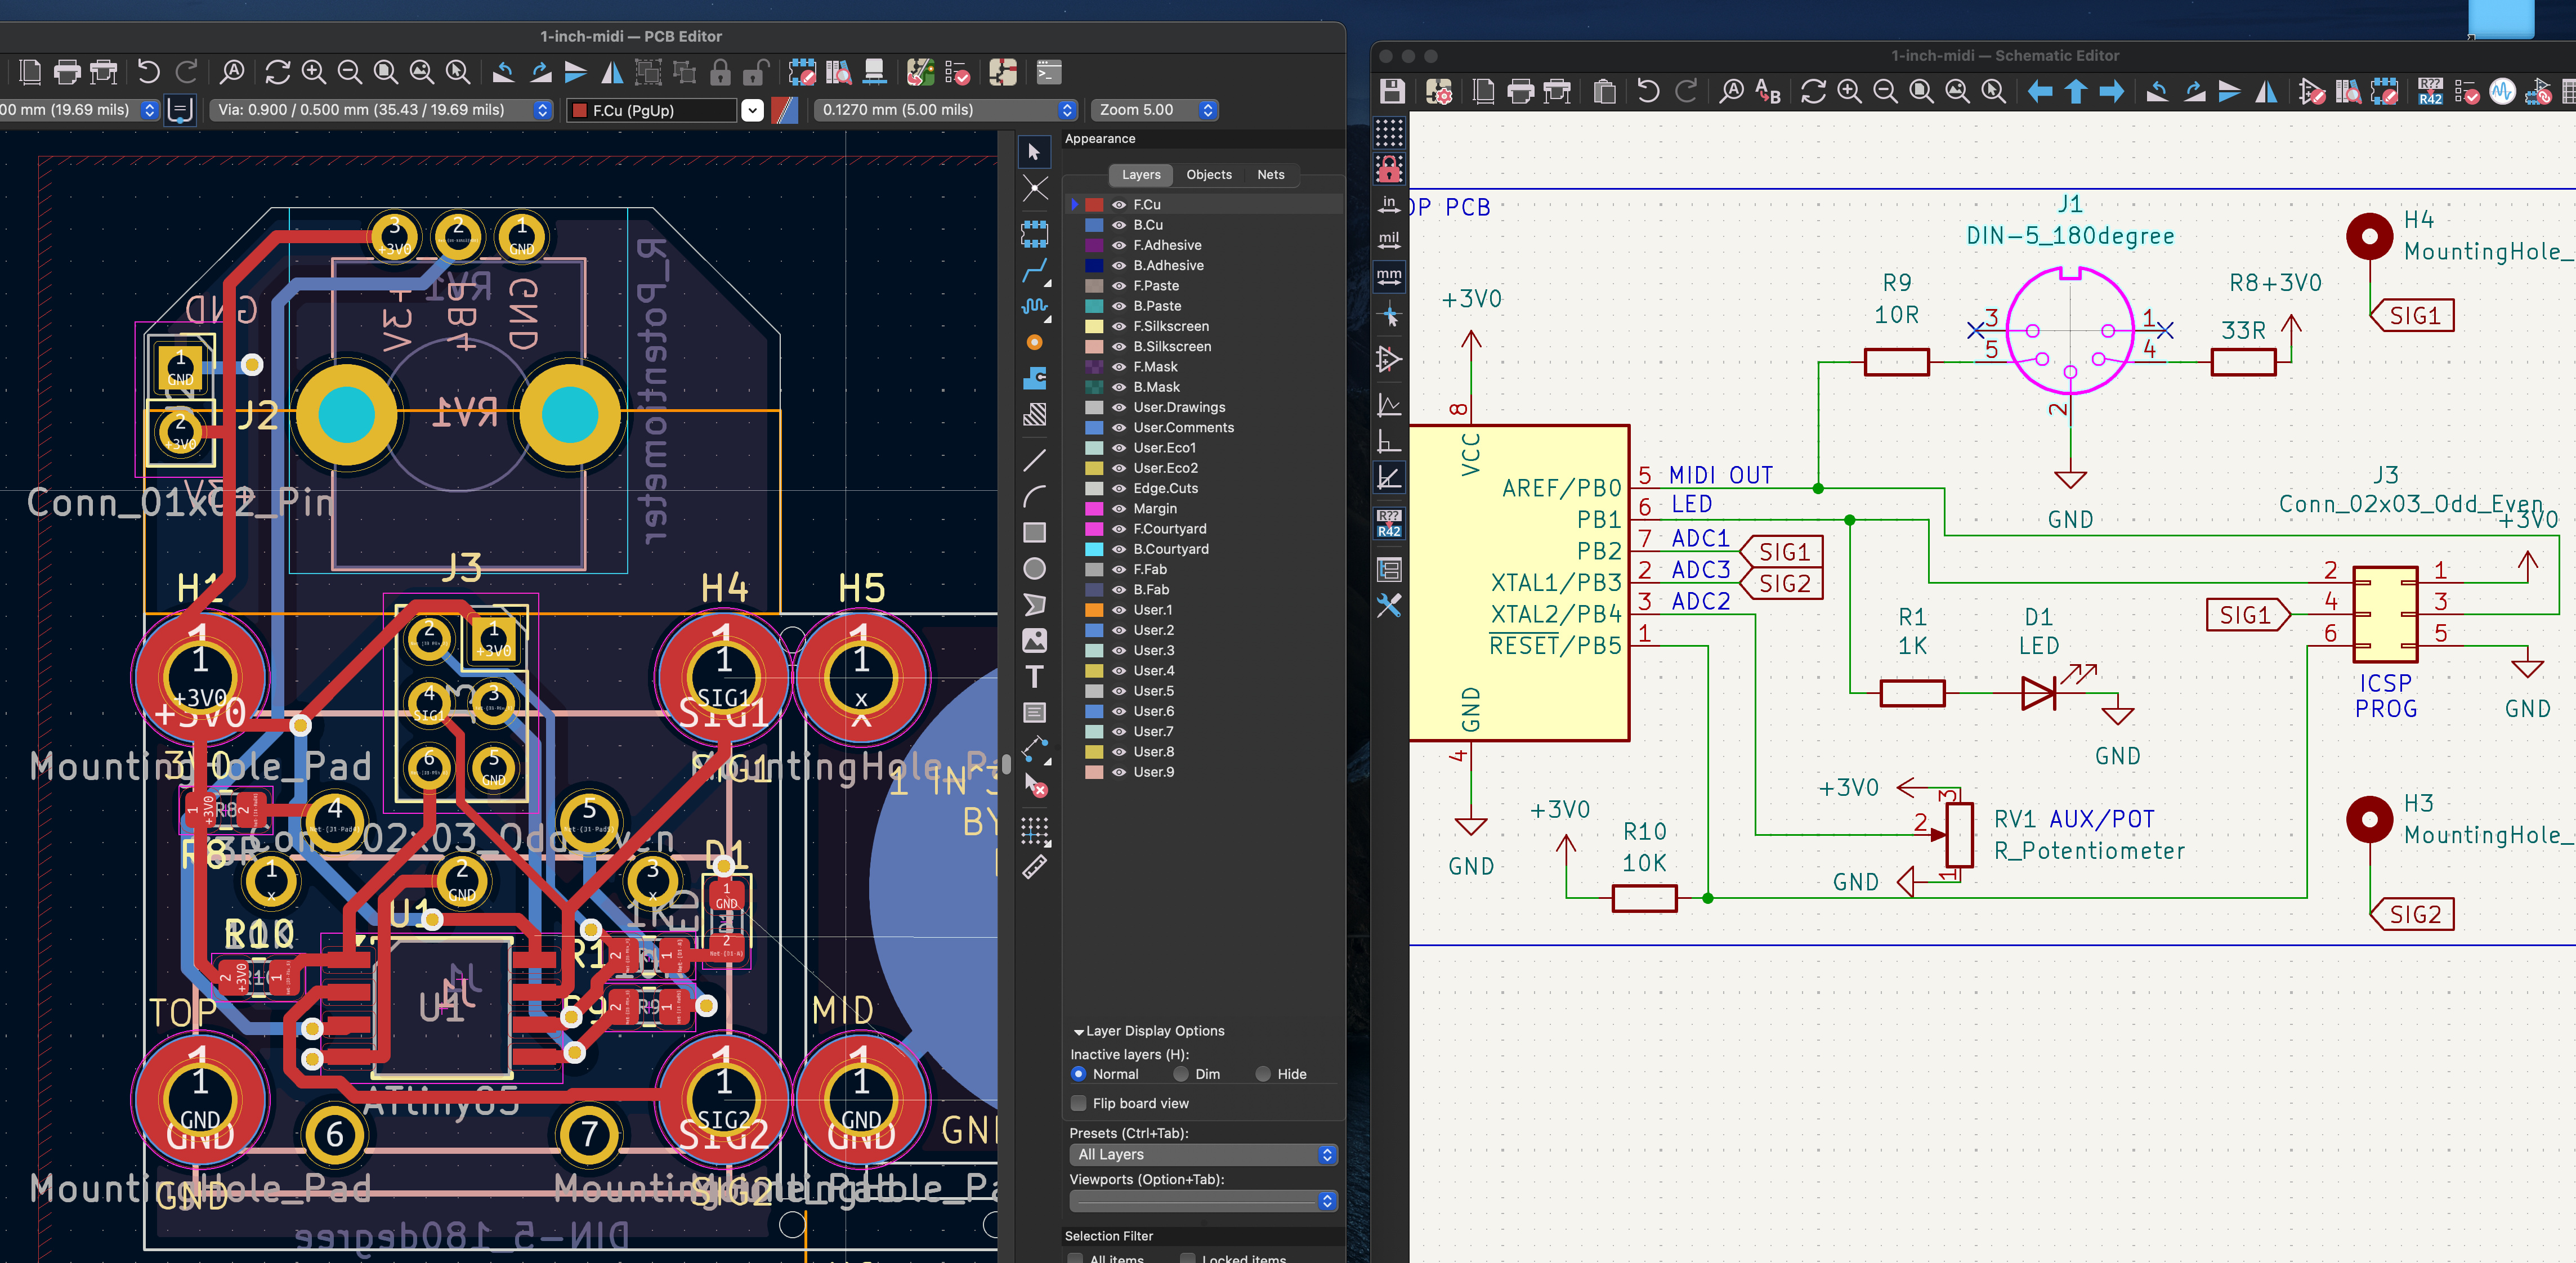Select the B.Fab layer row
Image resolution: width=2576 pixels, height=1263 pixels.
pyautogui.click(x=1205, y=589)
